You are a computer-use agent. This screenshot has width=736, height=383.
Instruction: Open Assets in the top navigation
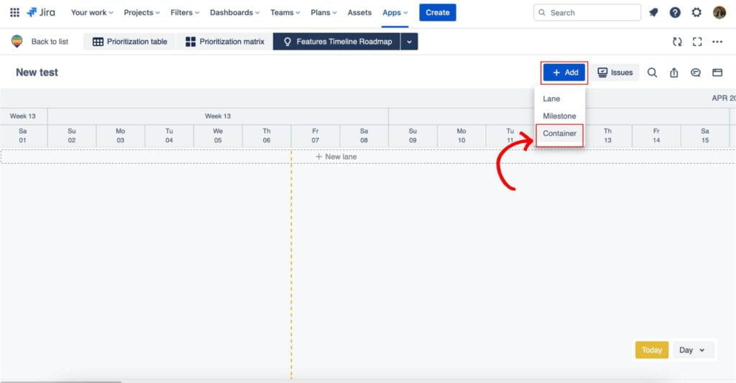point(359,13)
